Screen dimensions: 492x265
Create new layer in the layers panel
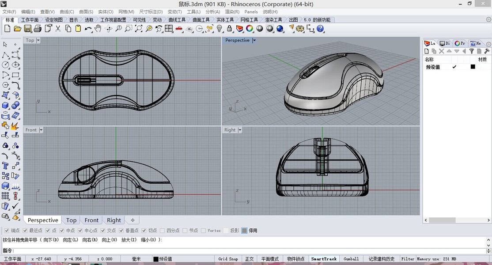tap(427, 51)
